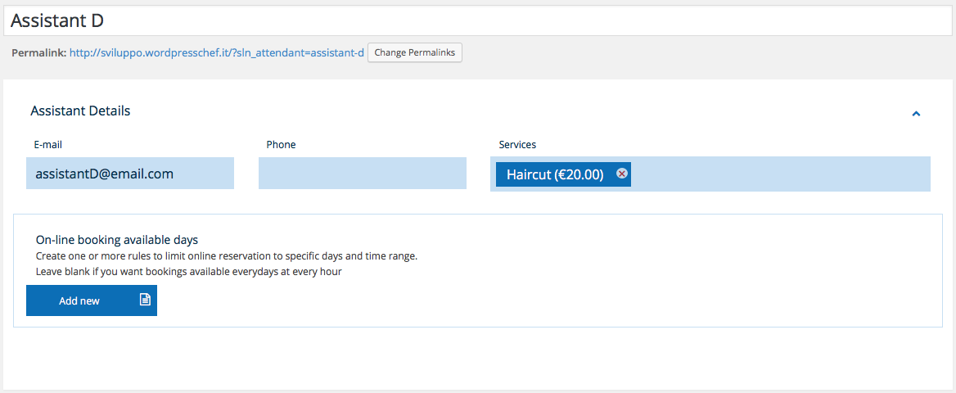This screenshot has width=956, height=393.
Task: Click the 'Create one or more rules' description
Action: (x=226, y=255)
